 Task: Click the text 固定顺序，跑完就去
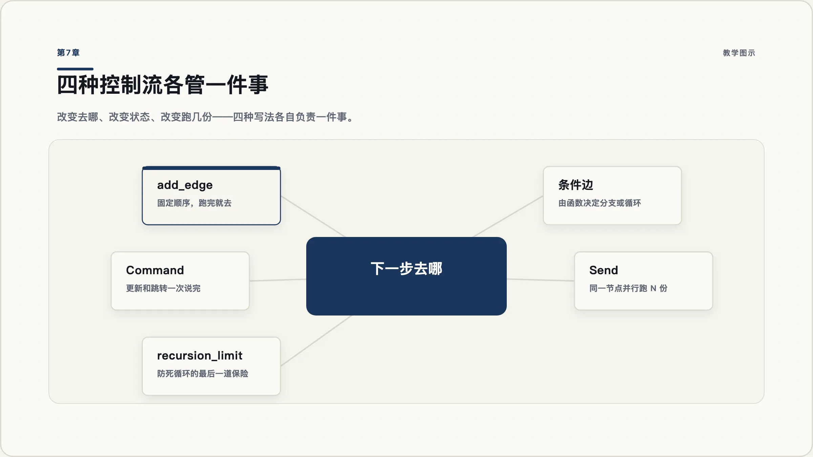194,203
